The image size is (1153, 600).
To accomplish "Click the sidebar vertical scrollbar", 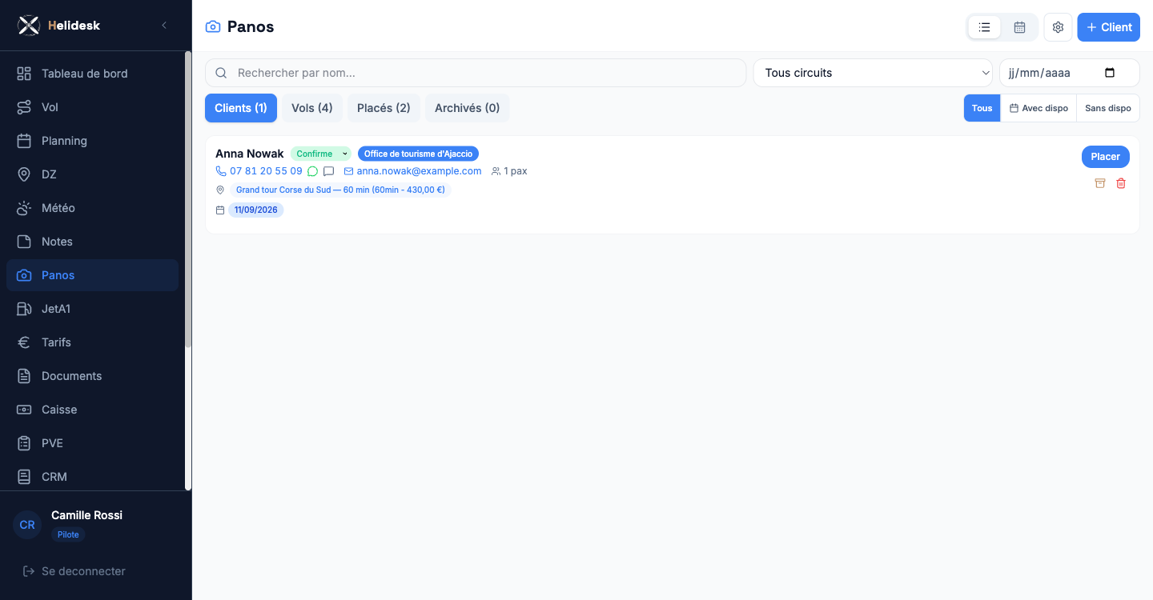I will click(188, 200).
